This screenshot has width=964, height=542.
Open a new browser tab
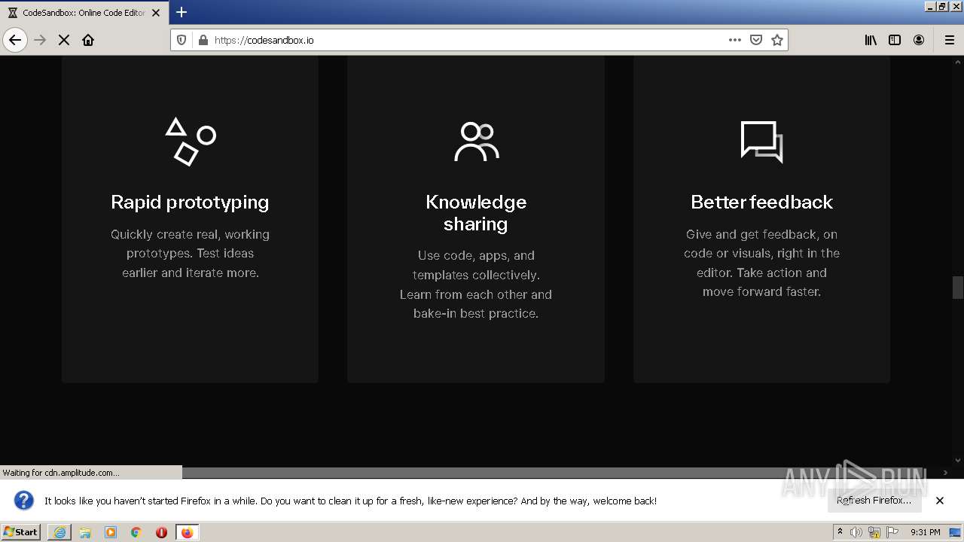[x=182, y=12]
